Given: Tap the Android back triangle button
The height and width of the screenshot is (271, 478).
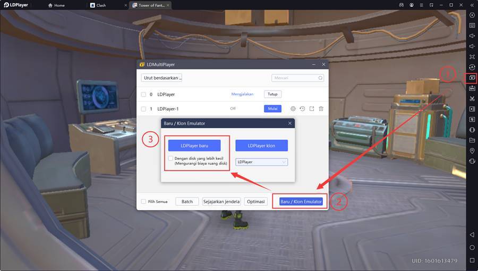Looking at the screenshot, I should click(x=472, y=235).
